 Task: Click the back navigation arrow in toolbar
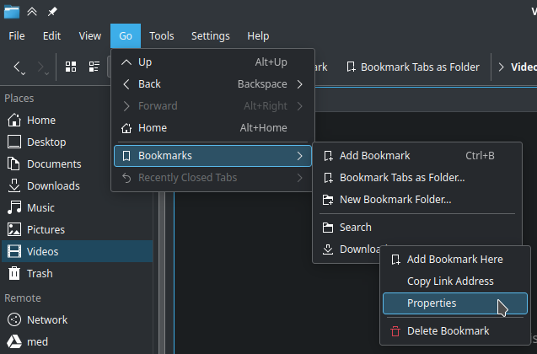coord(17,67)
